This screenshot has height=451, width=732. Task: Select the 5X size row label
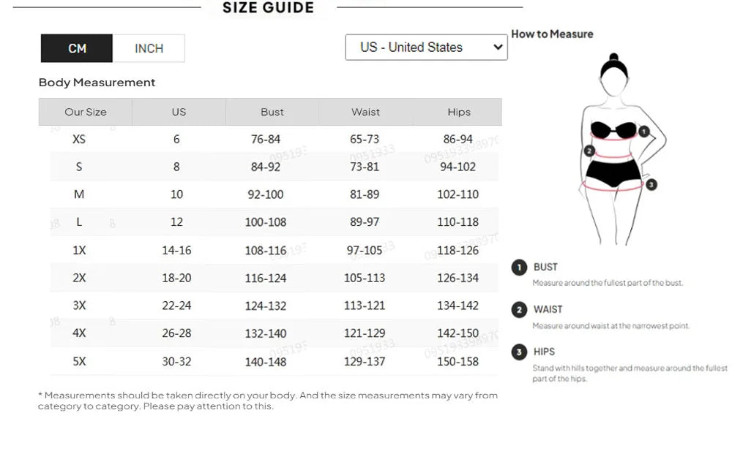[79, 361]
